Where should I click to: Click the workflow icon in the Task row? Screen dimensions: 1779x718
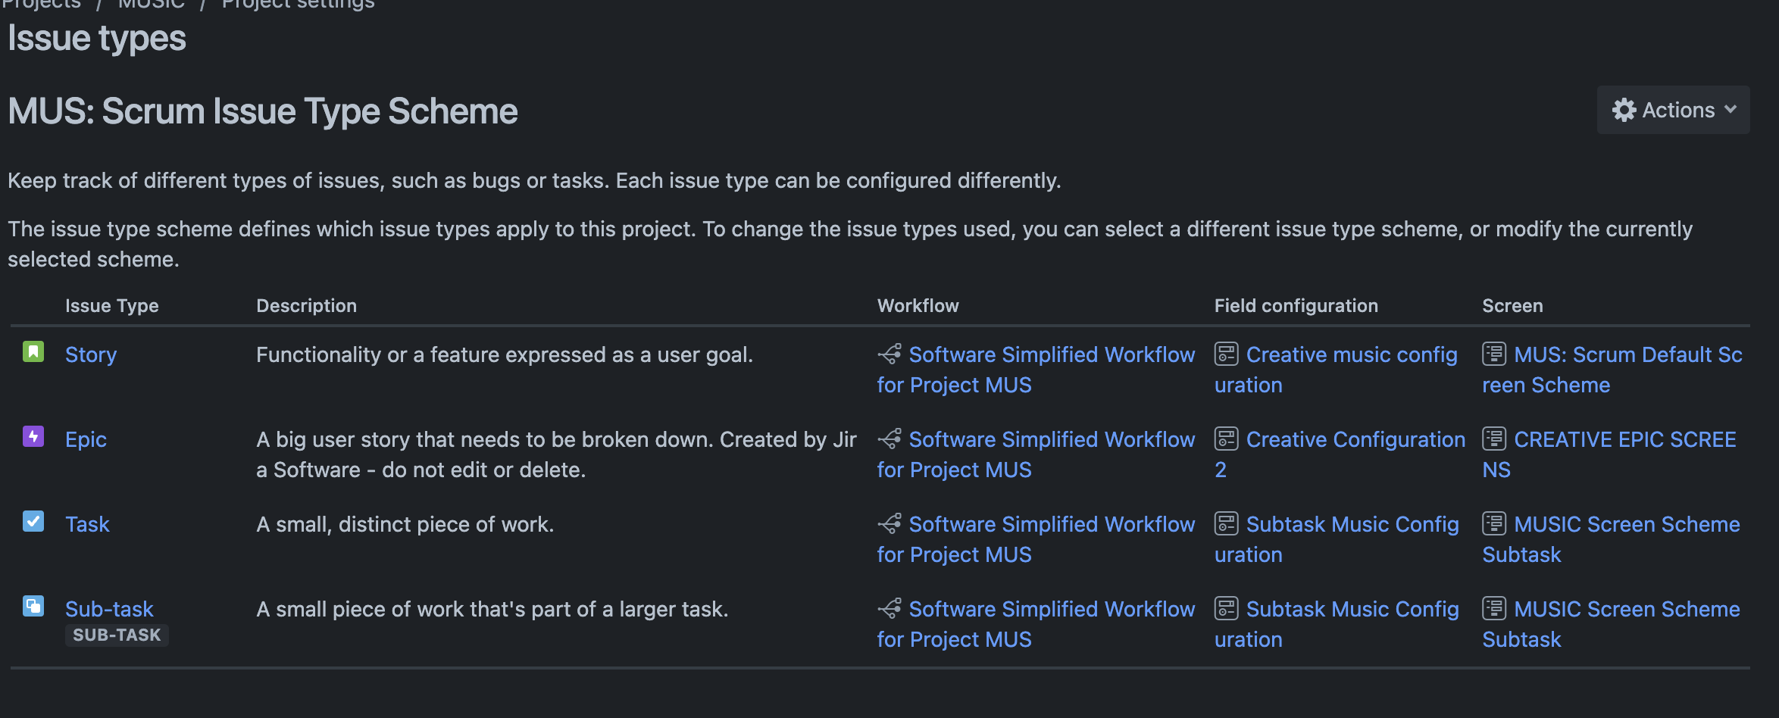(x=889, y=523)
